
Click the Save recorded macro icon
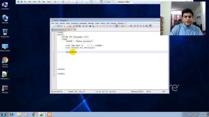[x=147, y=26]
